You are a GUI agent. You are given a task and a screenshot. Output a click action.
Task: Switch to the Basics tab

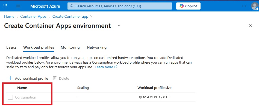coord(11,47)
